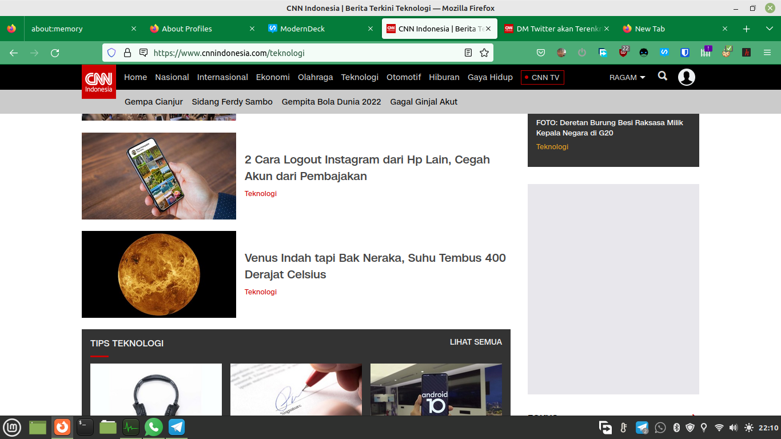Expand the FOKUS section arrow
This screenshot has width=781, height=439.
click(x=692, y=416)
